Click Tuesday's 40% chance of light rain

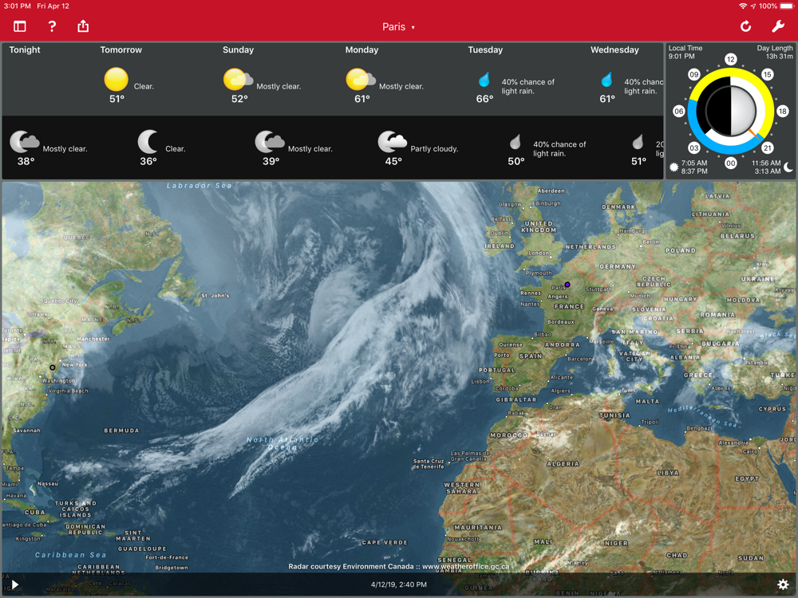coord(527,86)
